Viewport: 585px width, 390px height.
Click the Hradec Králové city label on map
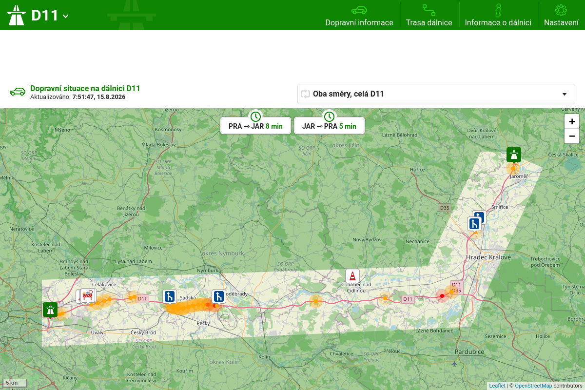tap(488, 257)
